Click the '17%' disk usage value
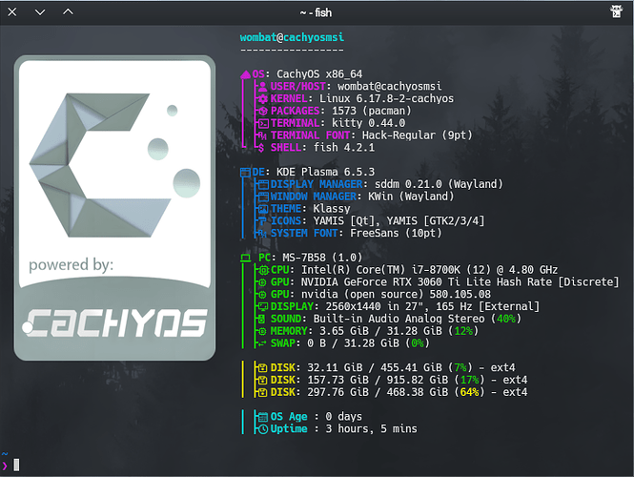This screenshot has height=477, width=634. click(x=469, y=380)
